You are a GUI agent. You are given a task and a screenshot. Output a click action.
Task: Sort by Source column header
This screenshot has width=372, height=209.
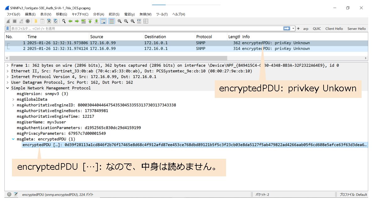click(116, 37)
